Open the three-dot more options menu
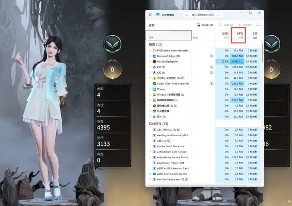 tap(259, 25)
